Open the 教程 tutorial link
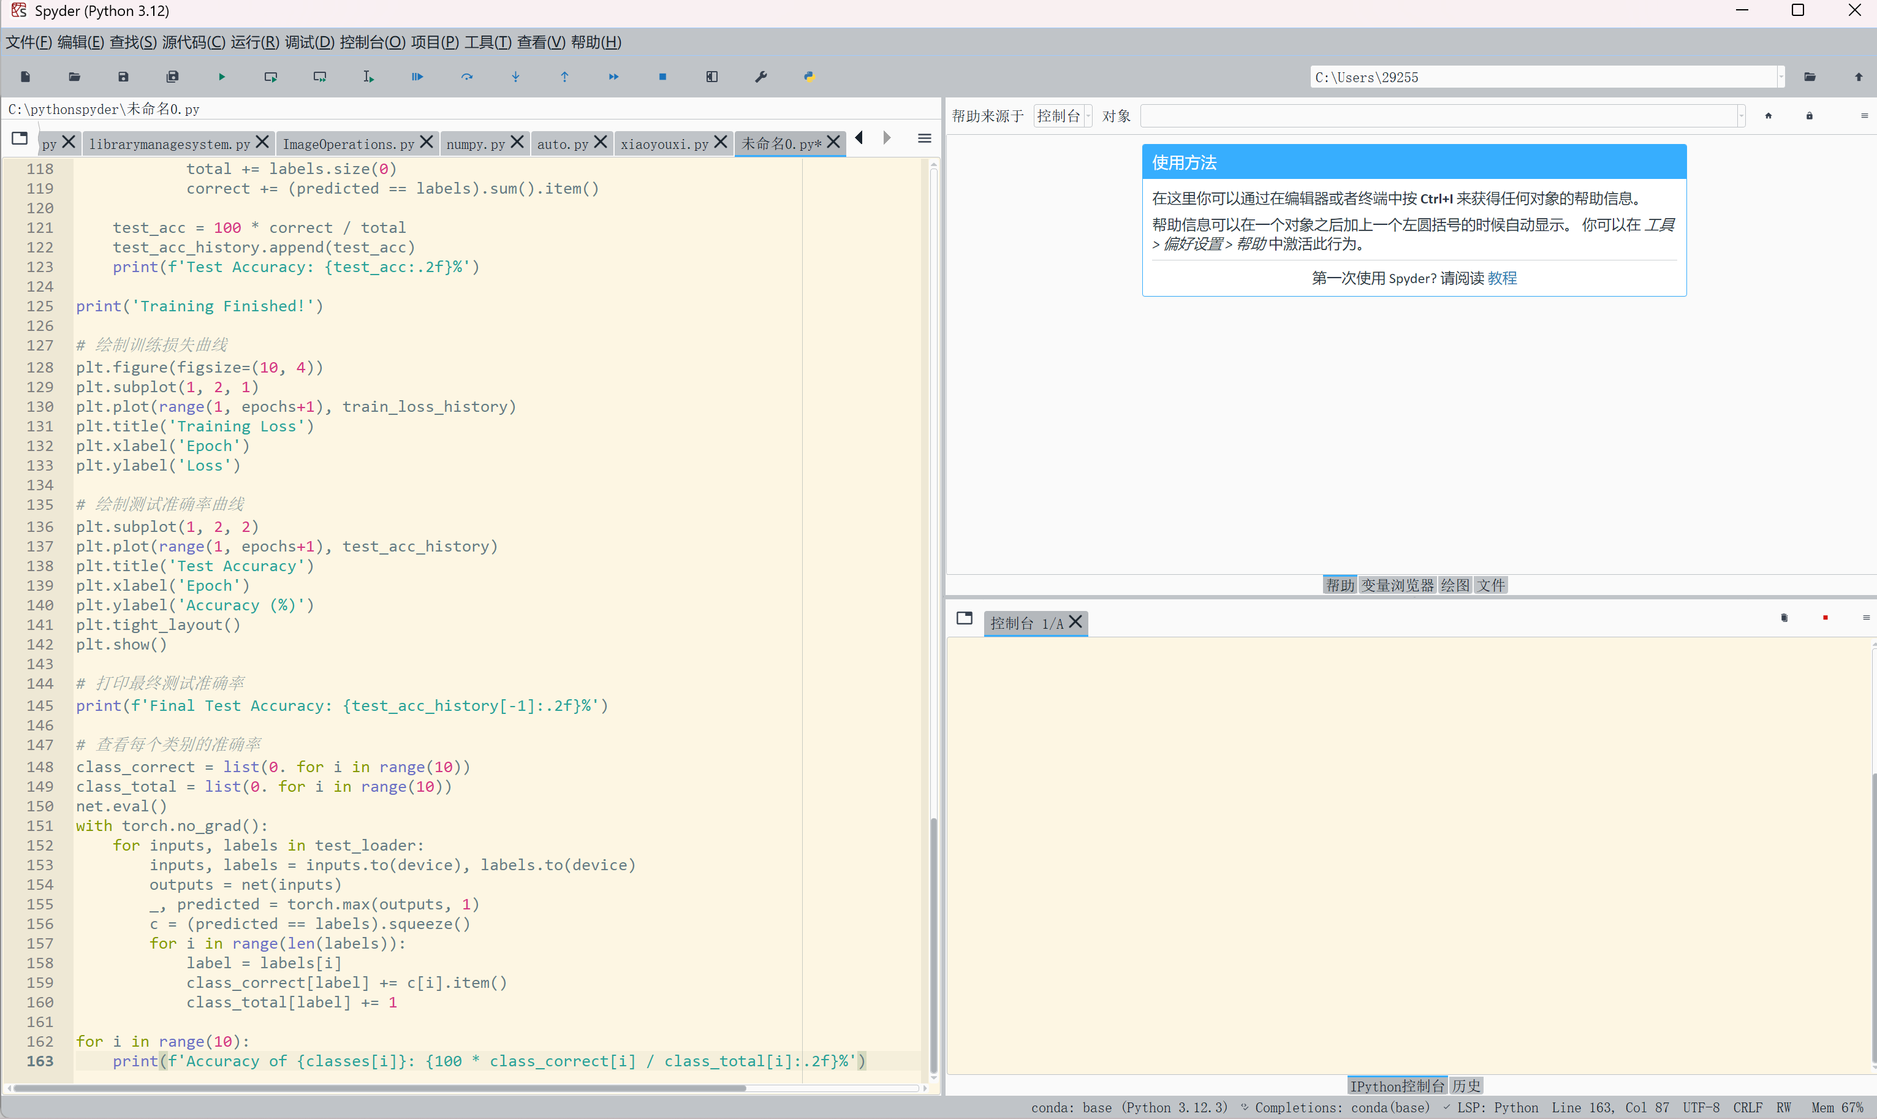 click(1501, 278)
